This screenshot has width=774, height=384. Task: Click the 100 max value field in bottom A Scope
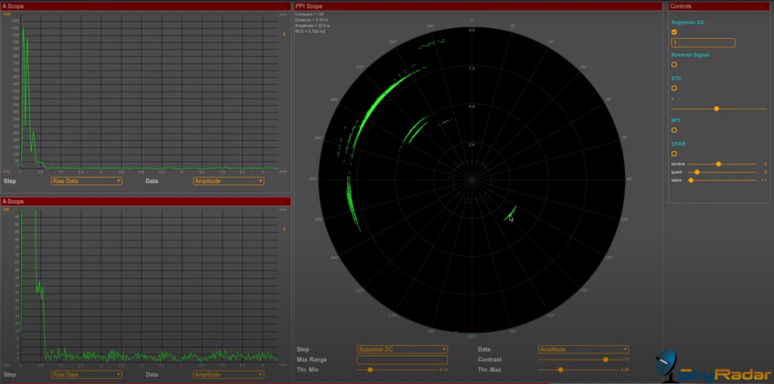(x=6, y=210)
